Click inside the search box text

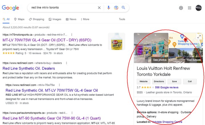[45, 8]
